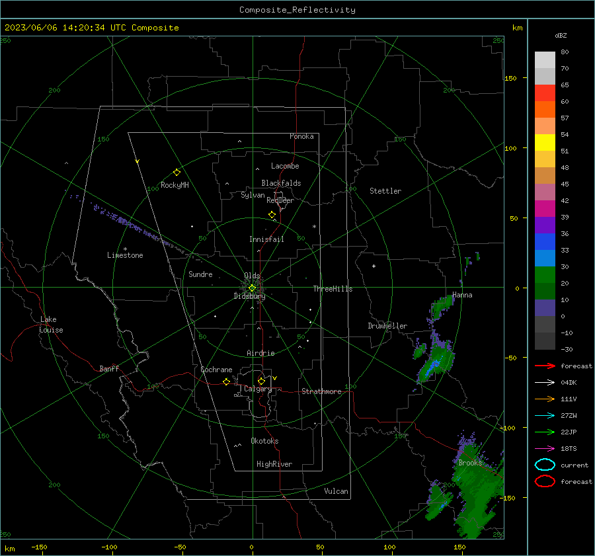Click the white plus marker south of Stettler
The width and height of the screenshot is (595, 556).
click(x=374, y=266)
